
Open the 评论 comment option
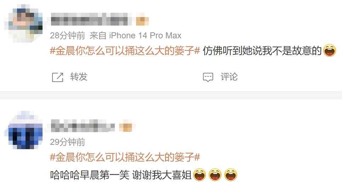(x=229, y=77)
